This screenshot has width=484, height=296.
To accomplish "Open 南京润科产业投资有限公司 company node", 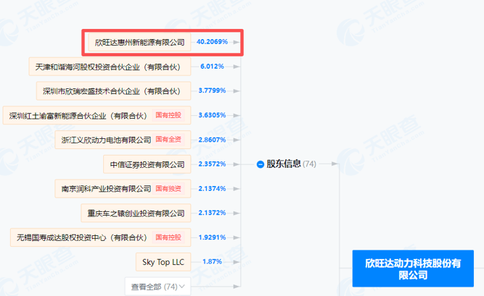I will click(106, 189).
